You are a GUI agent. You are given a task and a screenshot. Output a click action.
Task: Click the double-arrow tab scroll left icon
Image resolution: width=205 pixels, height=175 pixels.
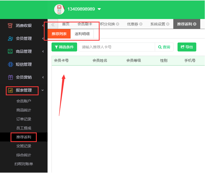[53, 25]
